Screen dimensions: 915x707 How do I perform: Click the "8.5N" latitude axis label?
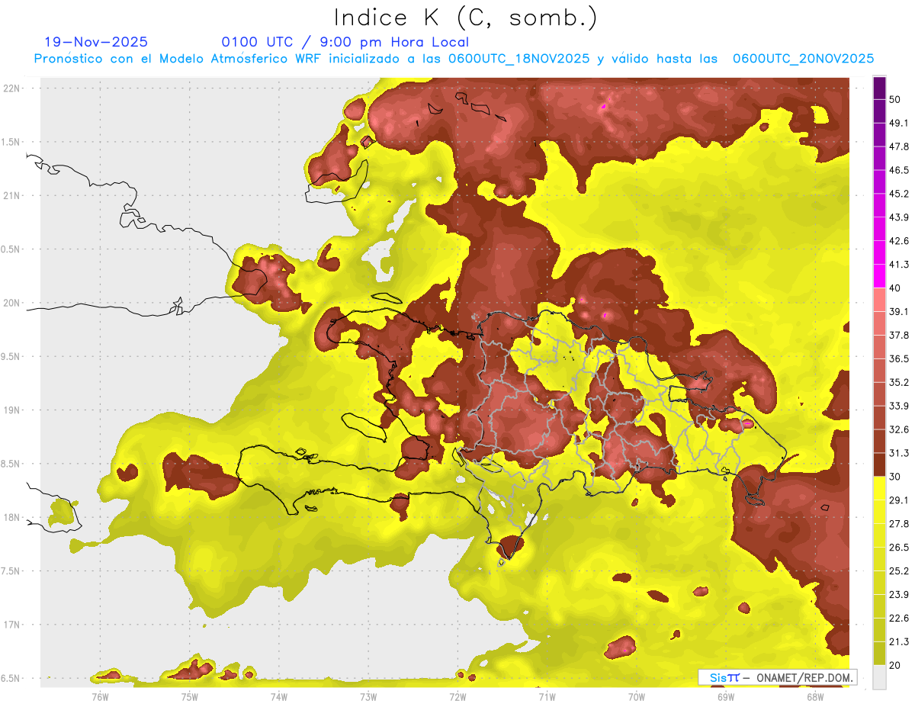(x=11, y=464)
